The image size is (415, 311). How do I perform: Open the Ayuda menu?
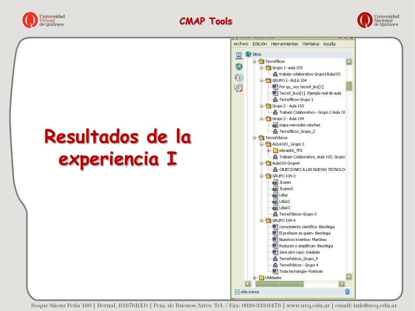coord(329,44)
